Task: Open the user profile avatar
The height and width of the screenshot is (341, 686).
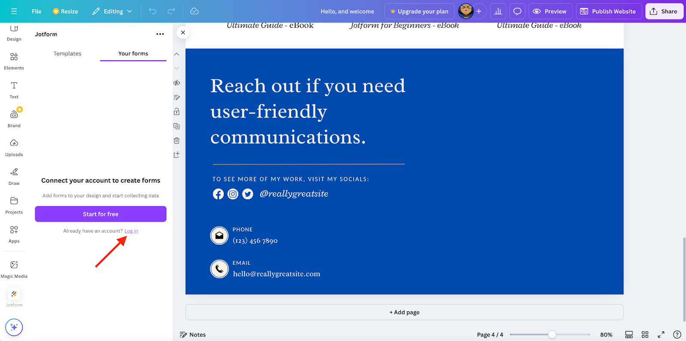Action: click(466, 11)
